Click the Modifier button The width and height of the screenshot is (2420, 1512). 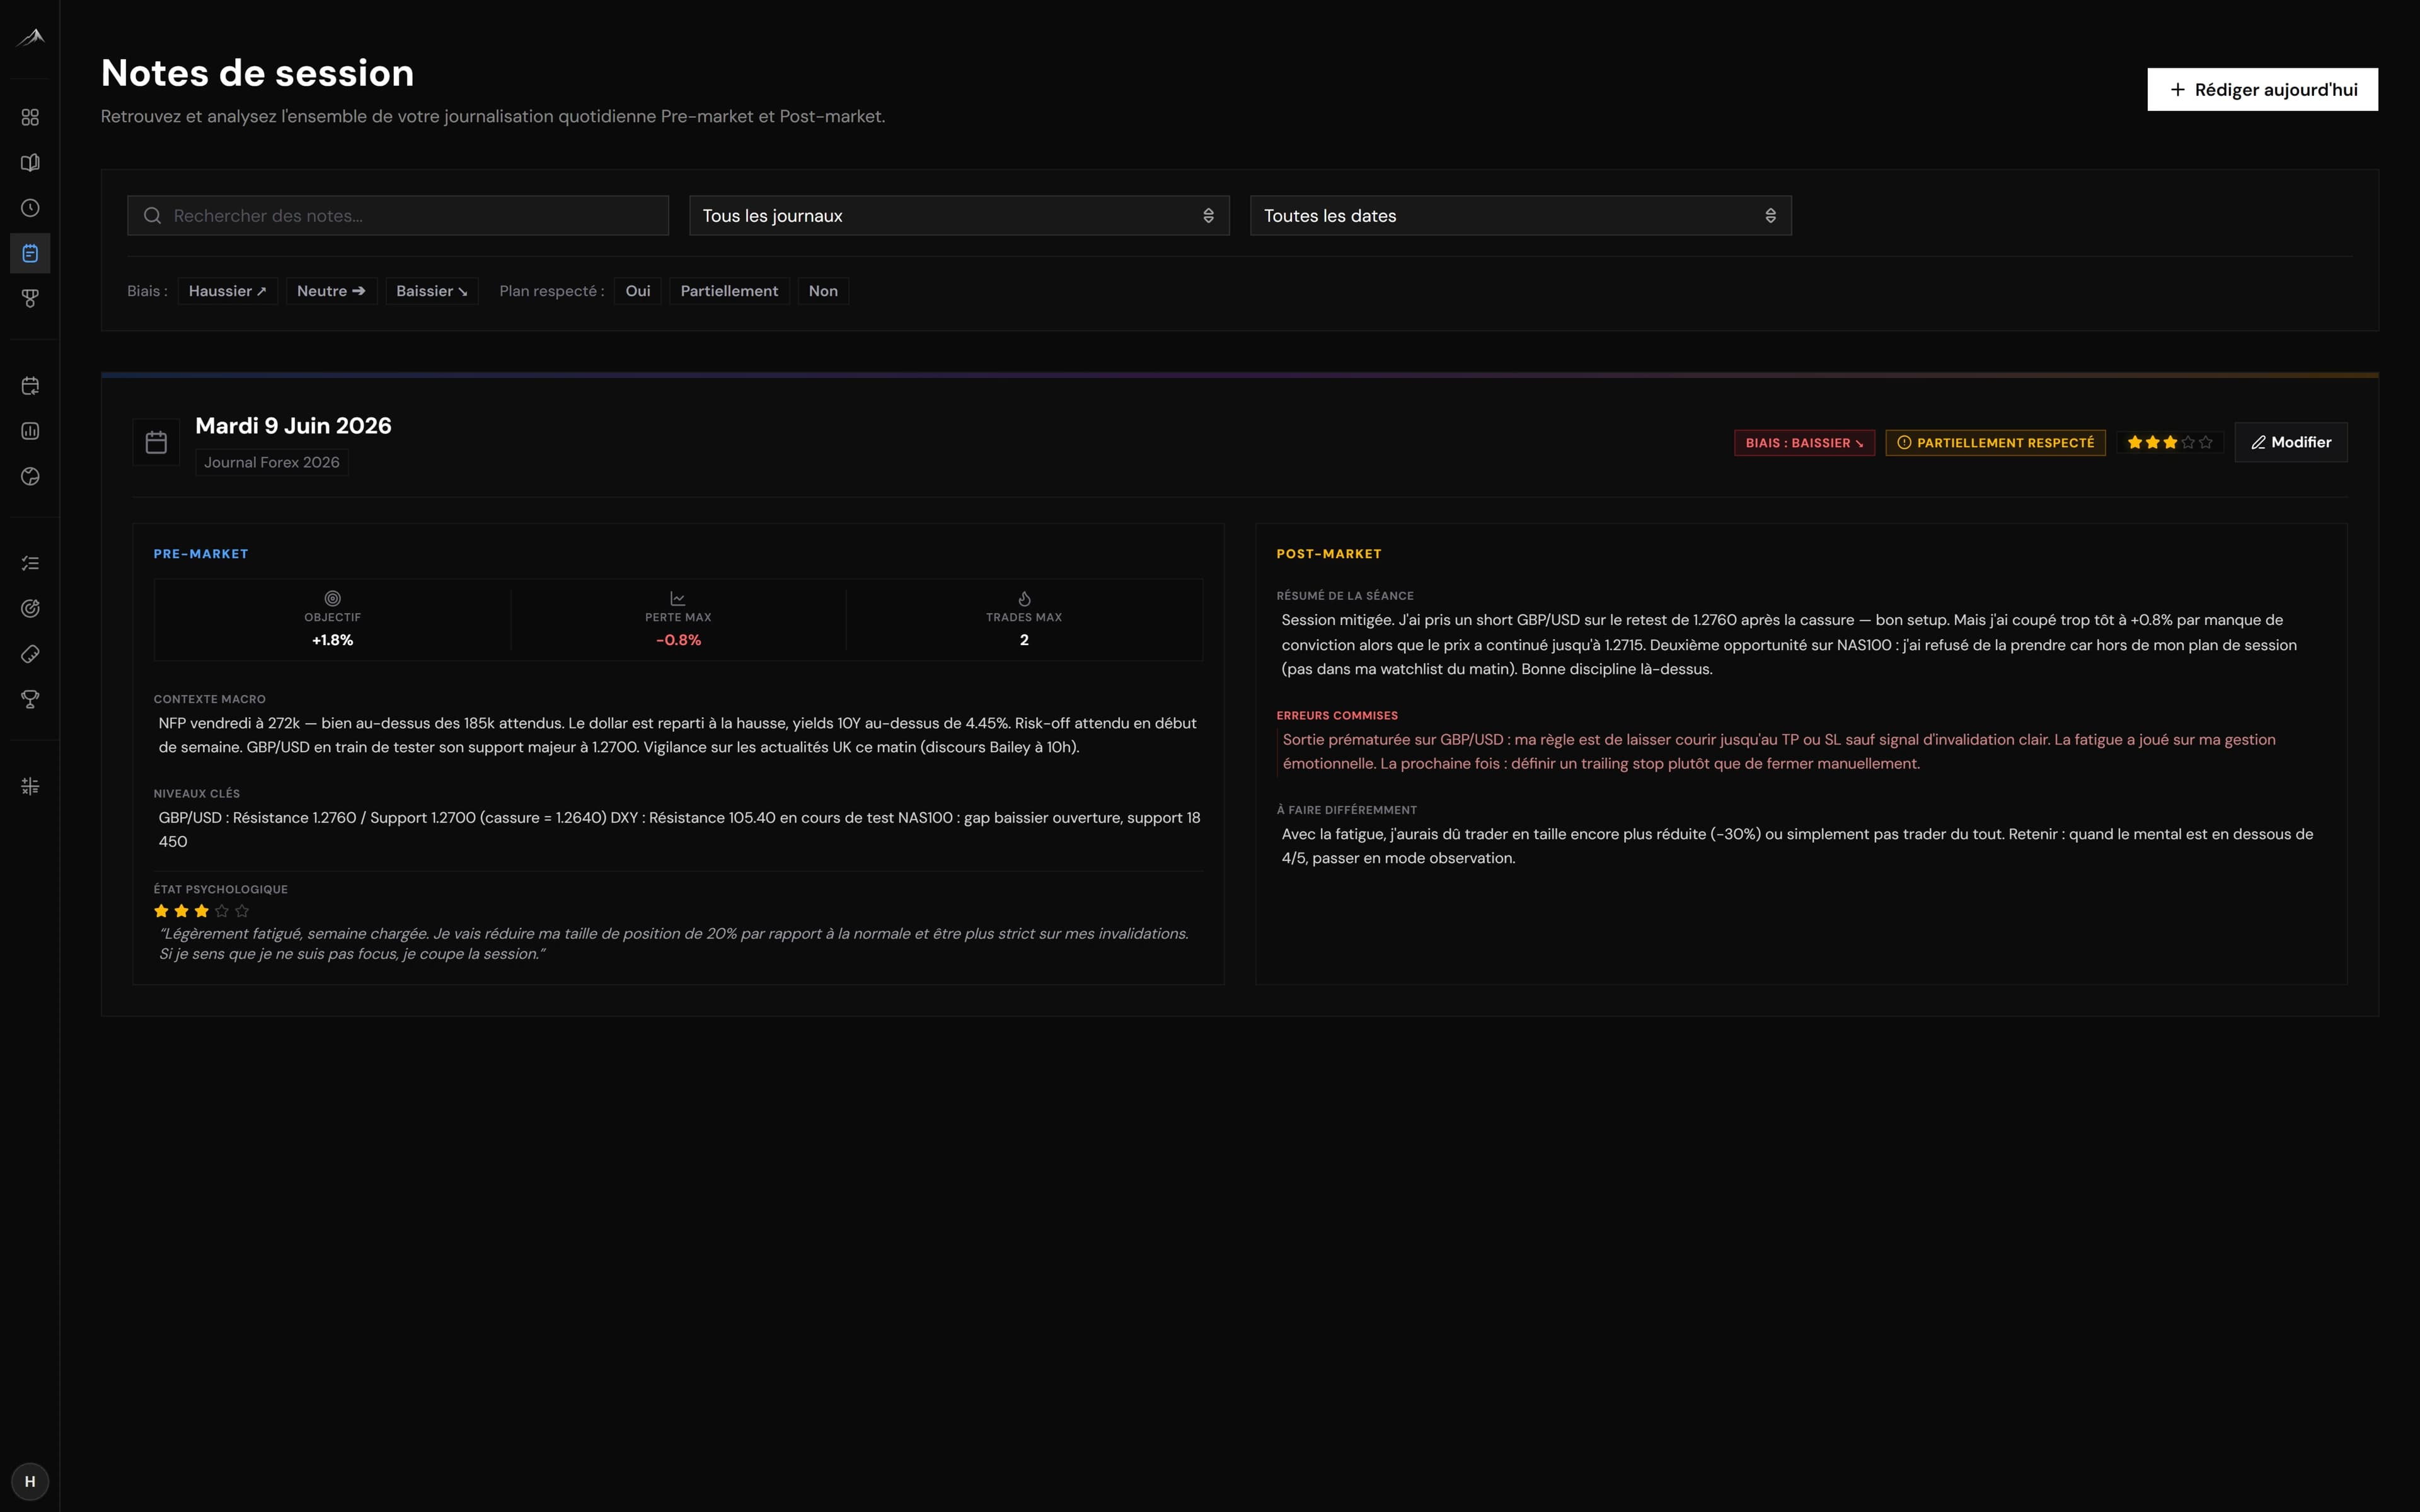tap(2290, 442)
